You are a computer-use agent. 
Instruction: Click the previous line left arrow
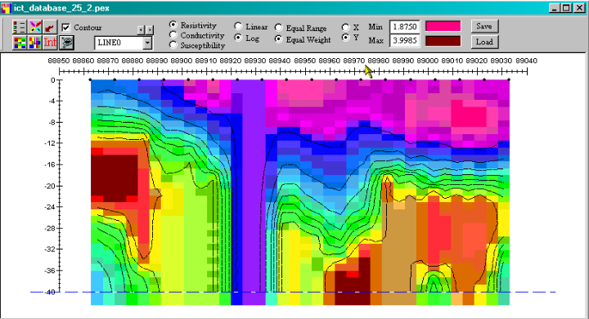coord(141,29)
